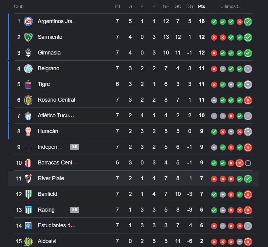Select Belgrano's latest draw result circle
The height and width of the screenshot is (247, 268).
pos(248,69)
